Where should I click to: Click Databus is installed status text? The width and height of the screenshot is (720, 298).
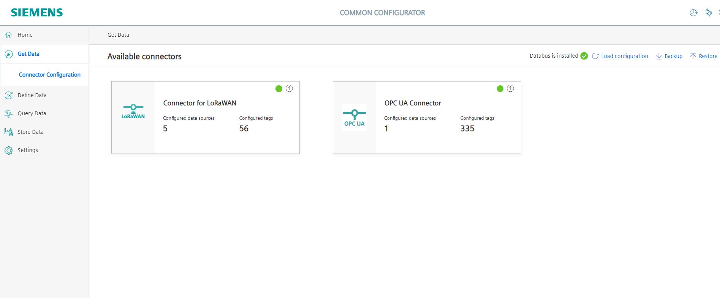[554, 56]
